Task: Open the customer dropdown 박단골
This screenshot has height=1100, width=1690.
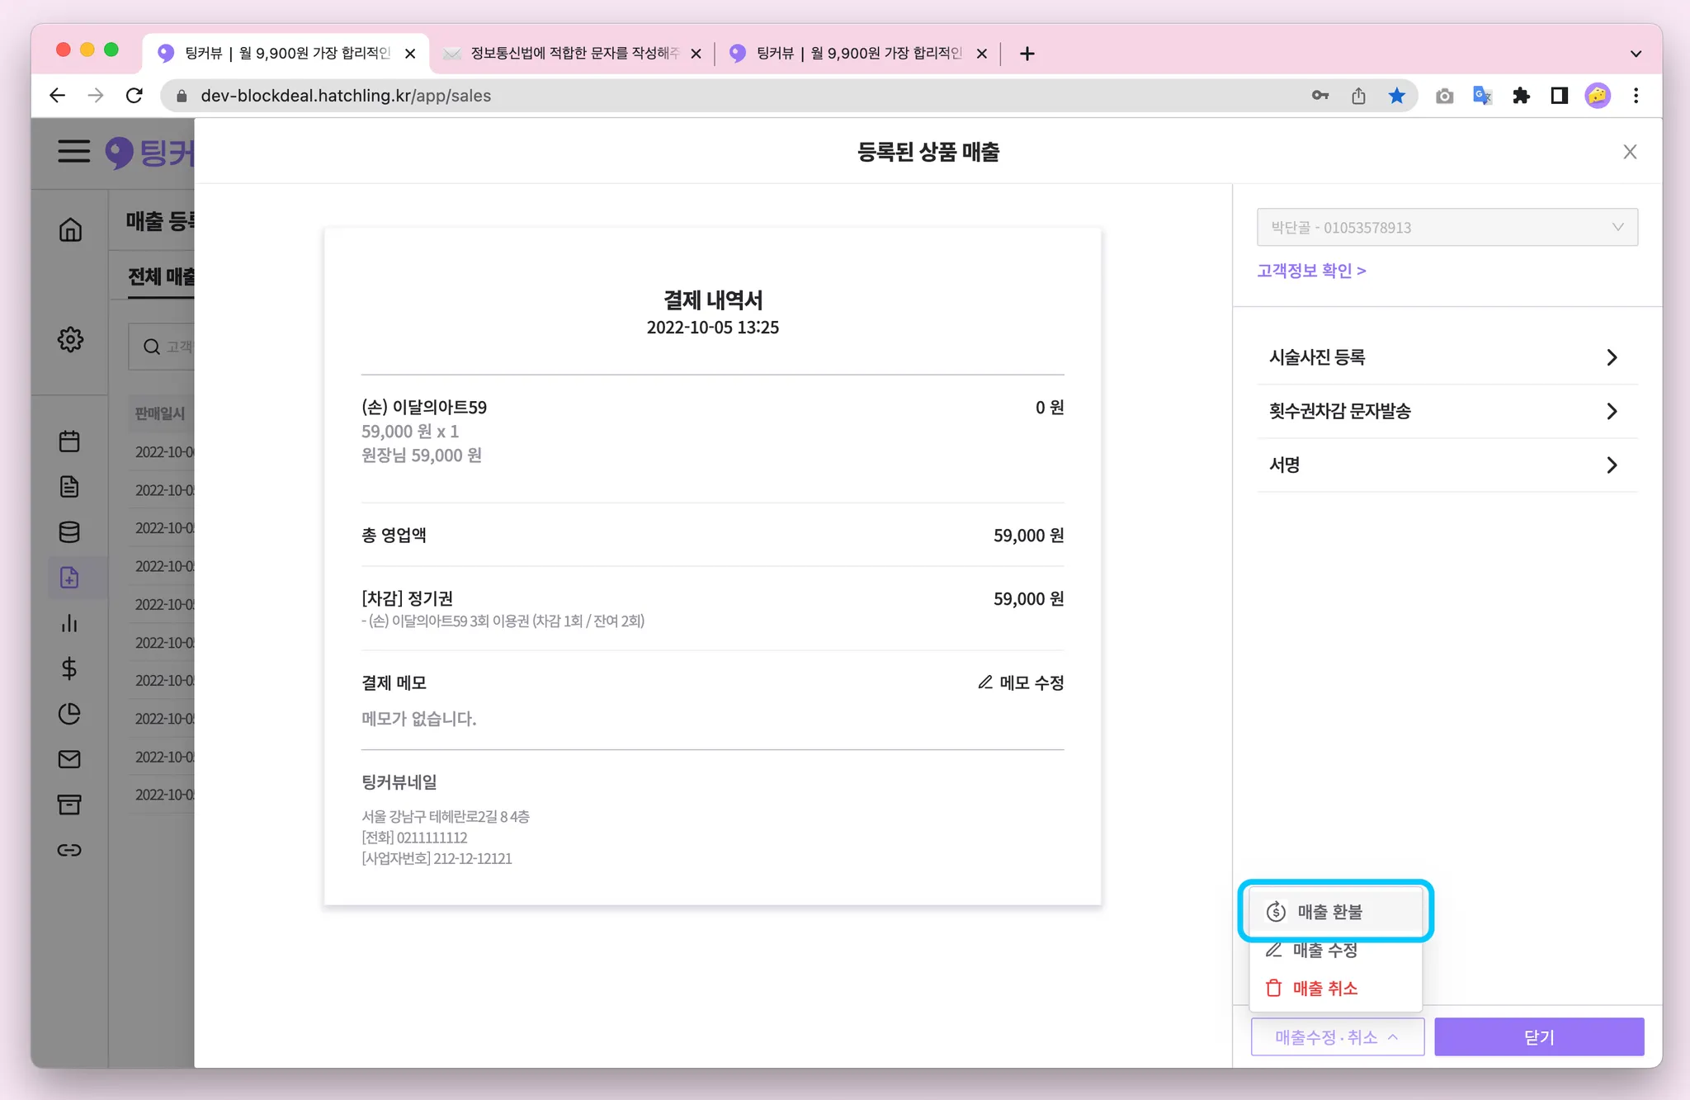Action: point(1447,227)
